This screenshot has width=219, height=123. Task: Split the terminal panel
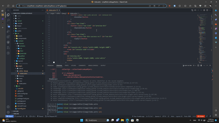point(198,65)
